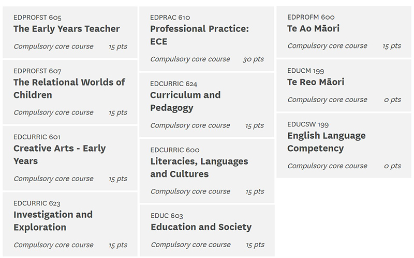Click the EDUCM 199 course code
414x258 pixels.
tap(306, 71)
